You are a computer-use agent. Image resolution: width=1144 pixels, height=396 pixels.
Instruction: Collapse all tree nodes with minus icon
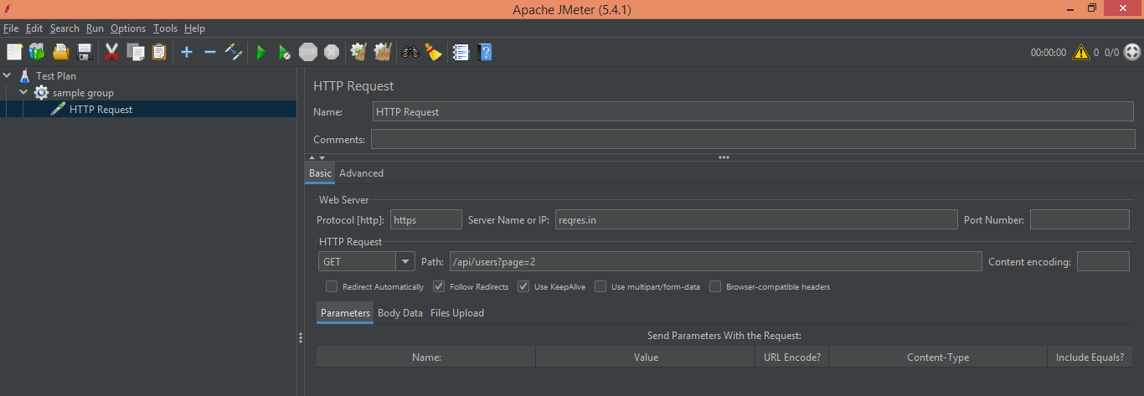210,52
